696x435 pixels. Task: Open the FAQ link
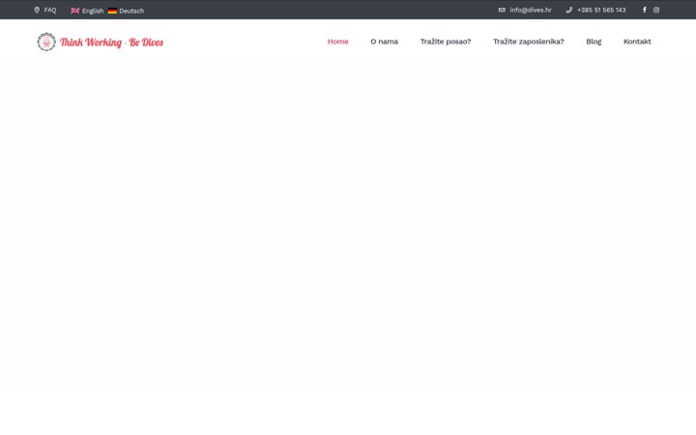50,10
